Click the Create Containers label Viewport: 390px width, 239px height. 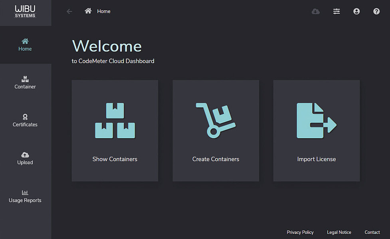[216, 159]
